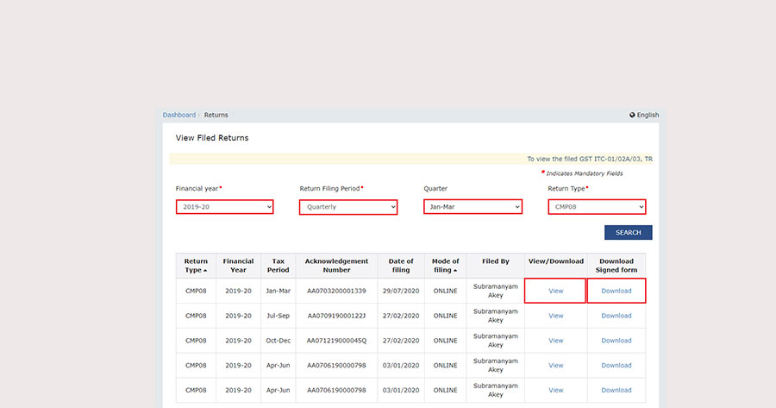Click the globe icon beside English
The height and width of the screenshot is (408, 776).
point(633,115)
